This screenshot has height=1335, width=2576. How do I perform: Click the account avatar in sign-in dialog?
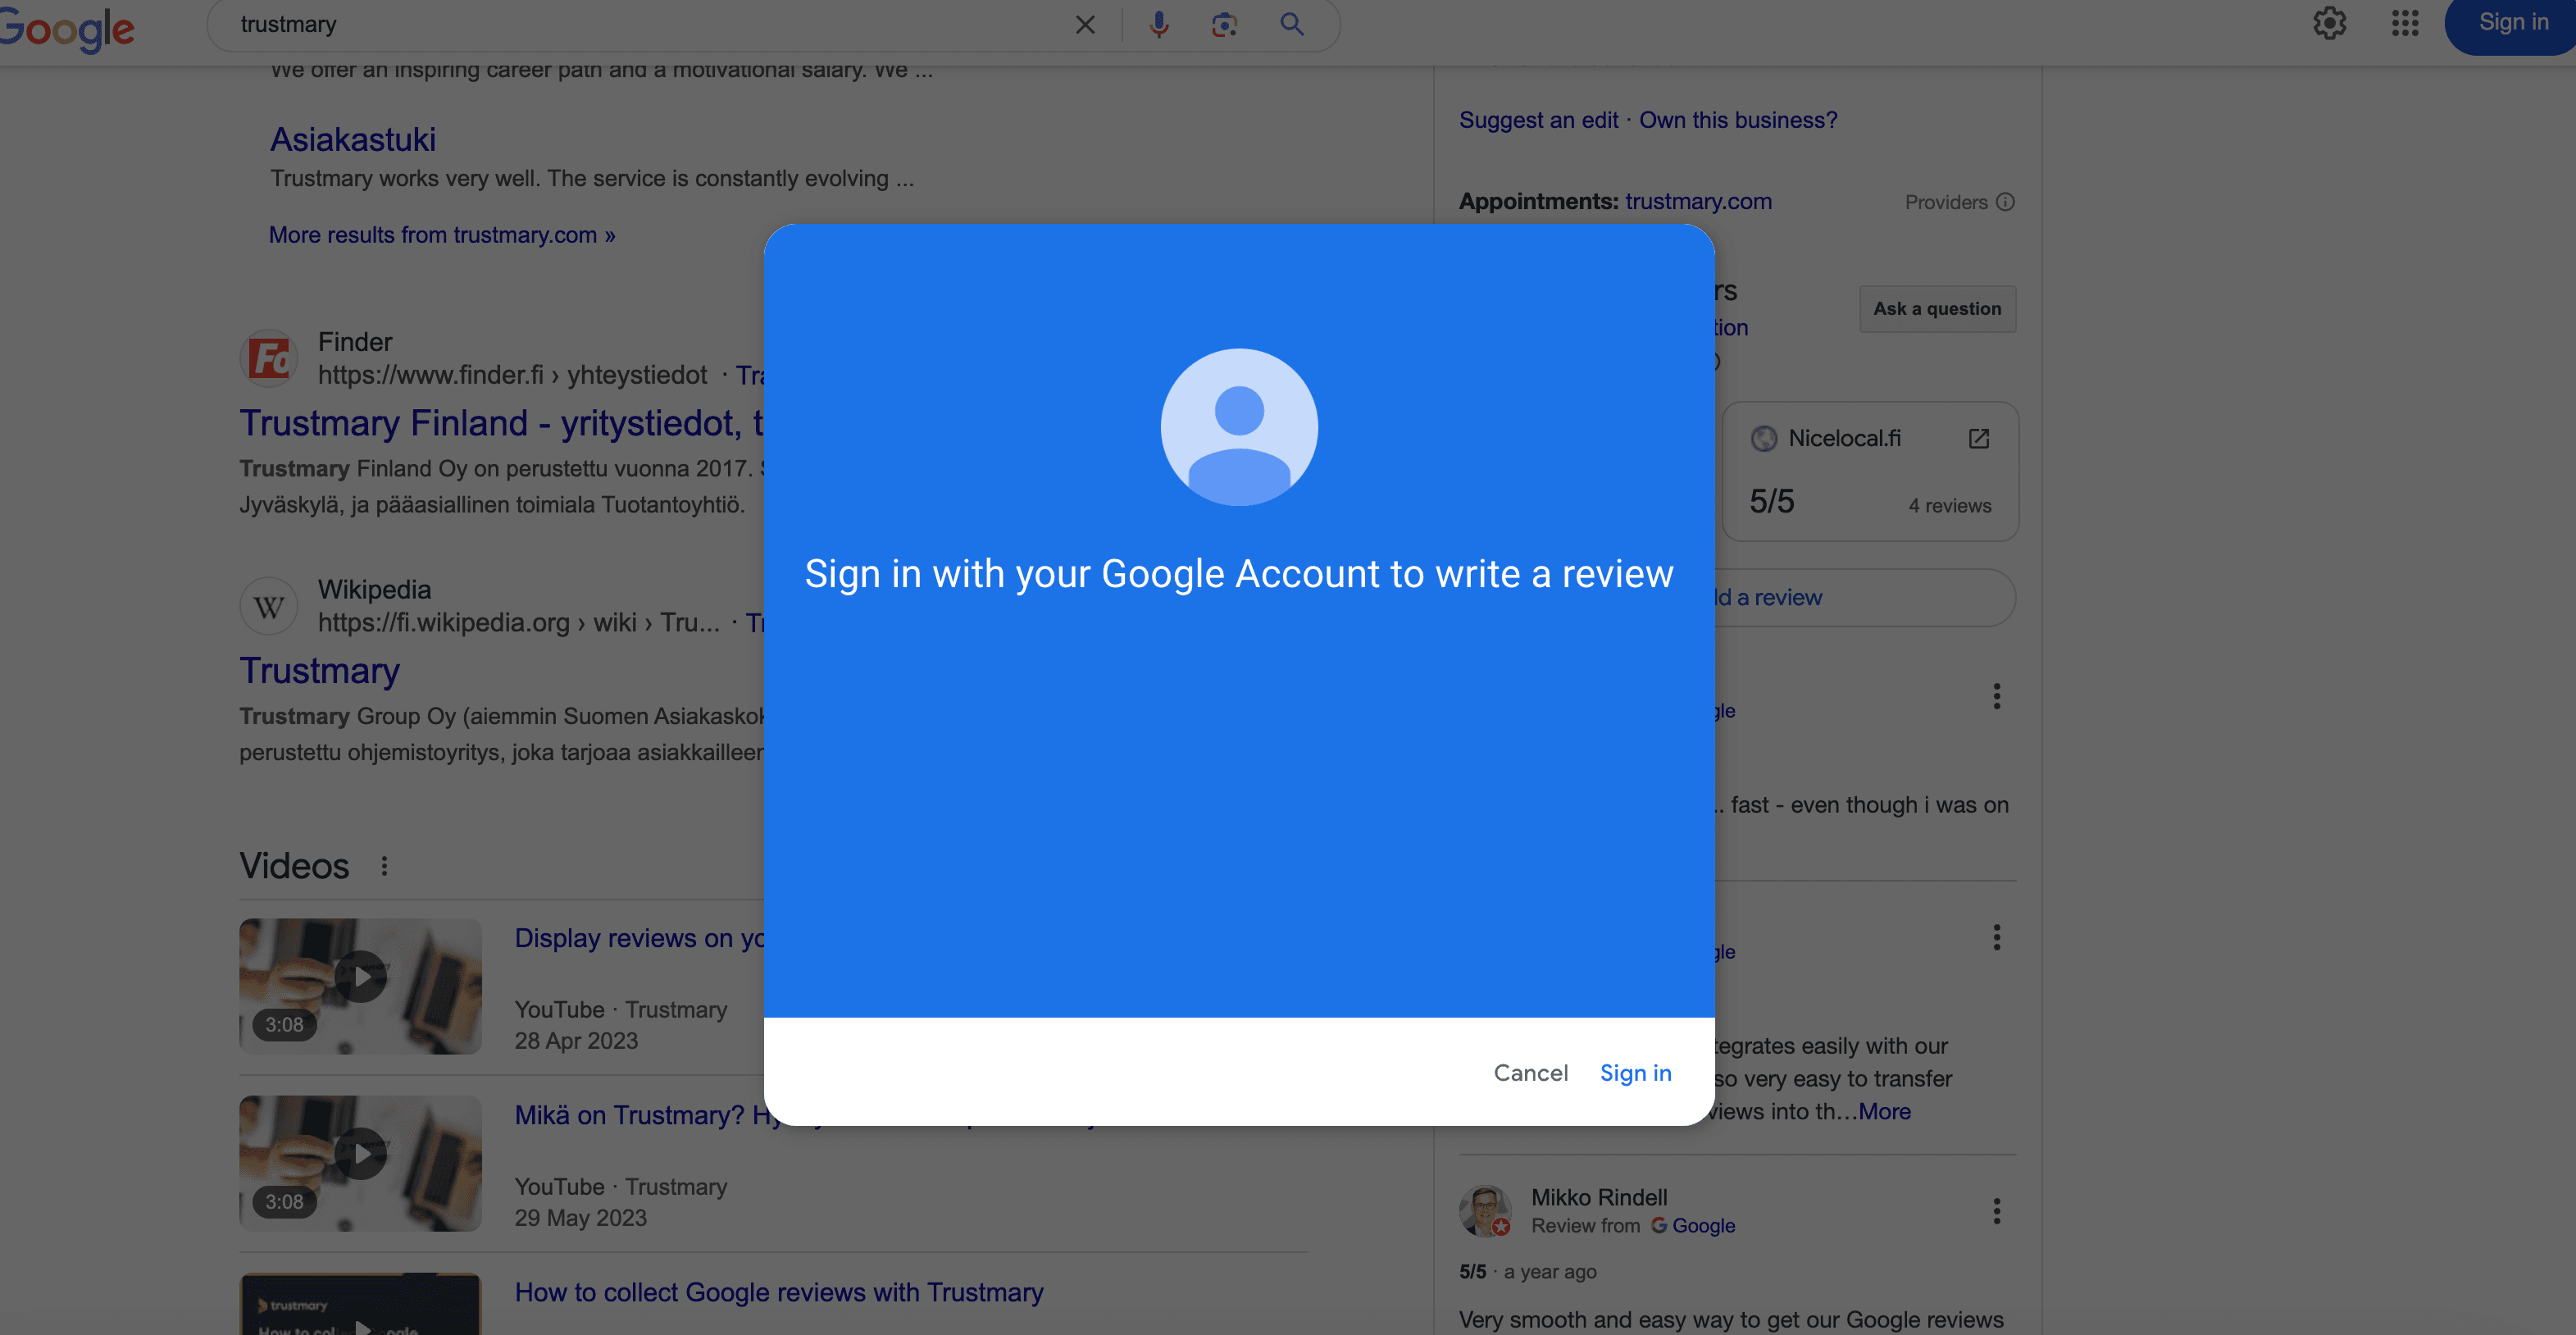[1239, 427]
